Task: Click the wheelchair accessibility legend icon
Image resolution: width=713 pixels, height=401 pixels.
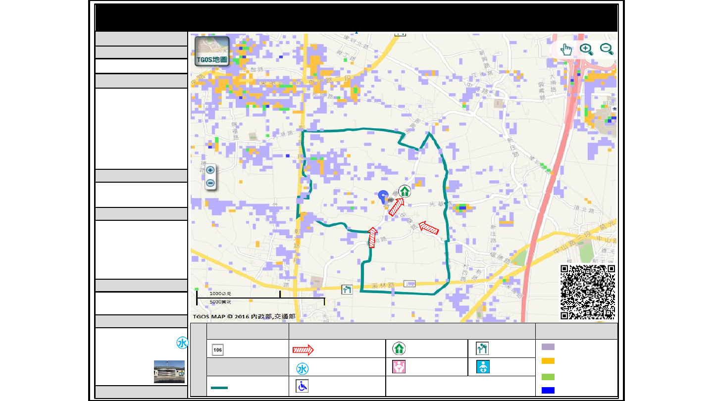Action: tap(302, 386)
